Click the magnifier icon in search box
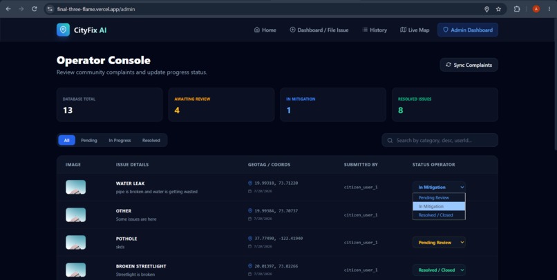This screenshot has width=557, height=280. tap(390, 141)
